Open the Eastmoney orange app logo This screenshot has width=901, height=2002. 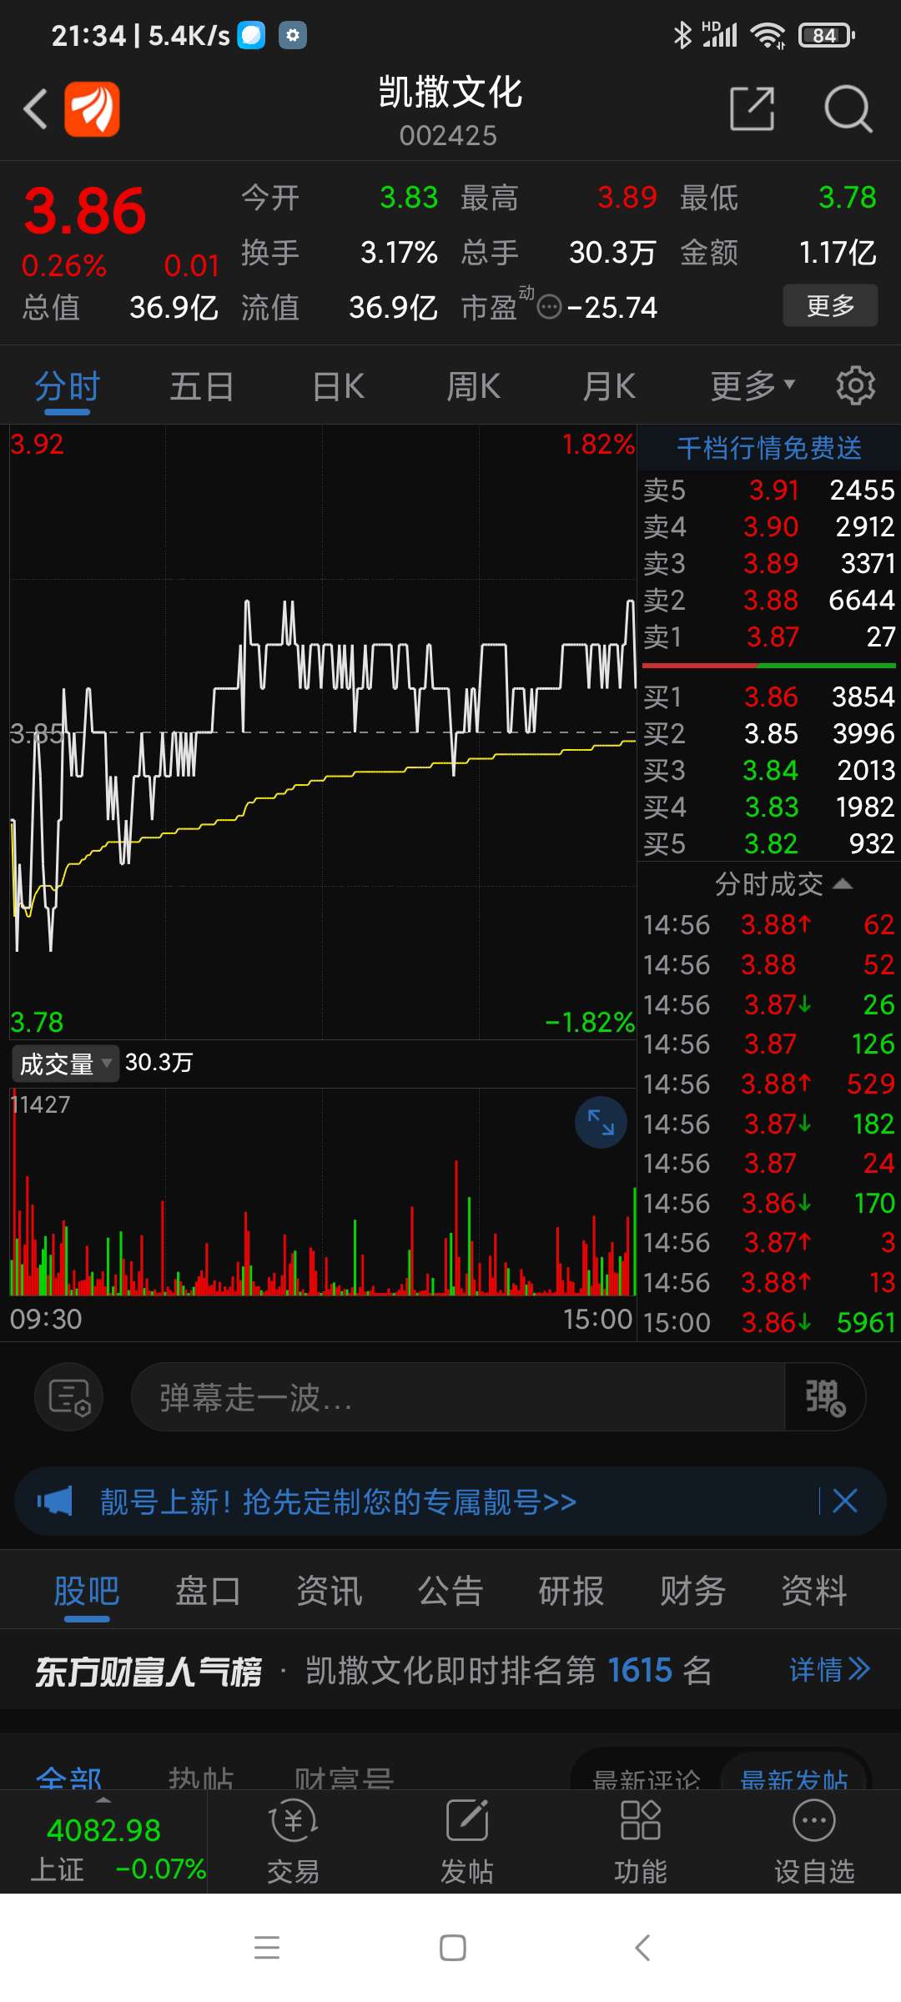(x=92, y=109)
